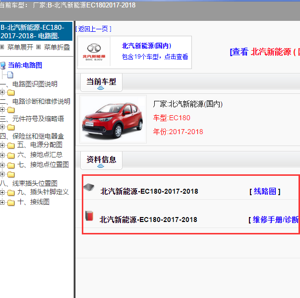Select 七、接地点位置图 label in tree
Viewport: 300px width, 298px height.
[x=43, y=164]
